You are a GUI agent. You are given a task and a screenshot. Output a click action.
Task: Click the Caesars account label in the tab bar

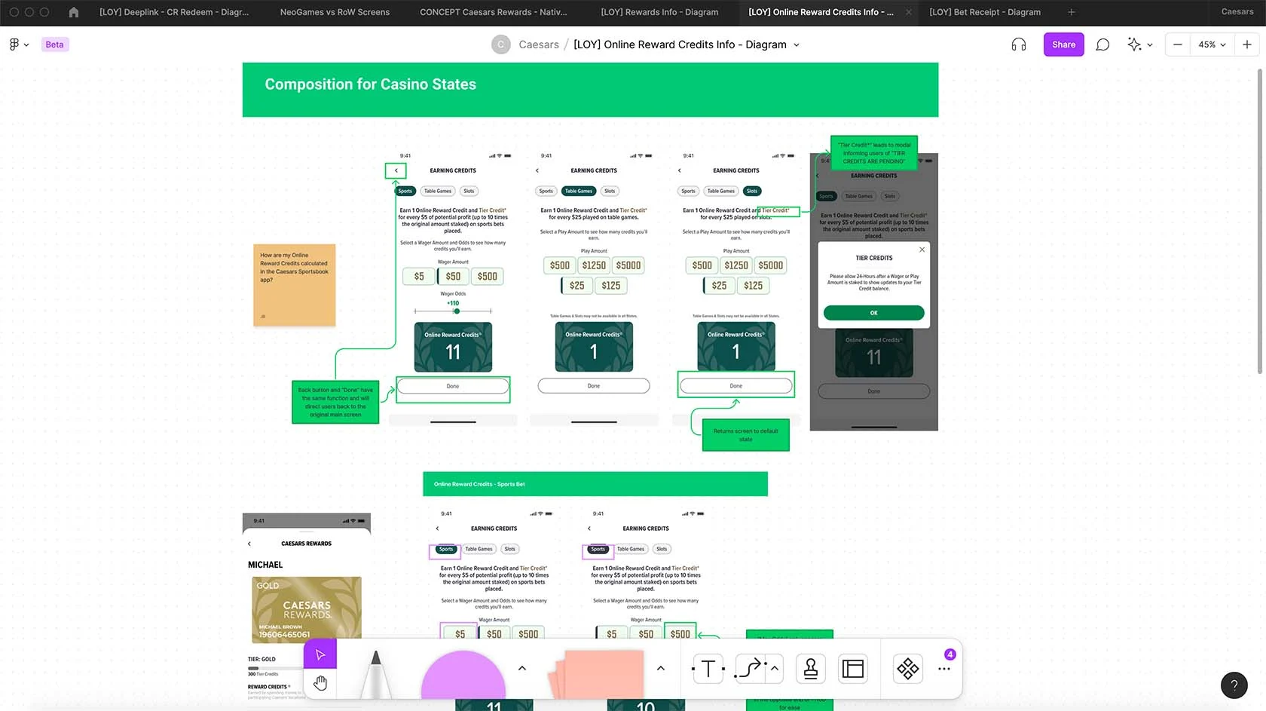1237,12
